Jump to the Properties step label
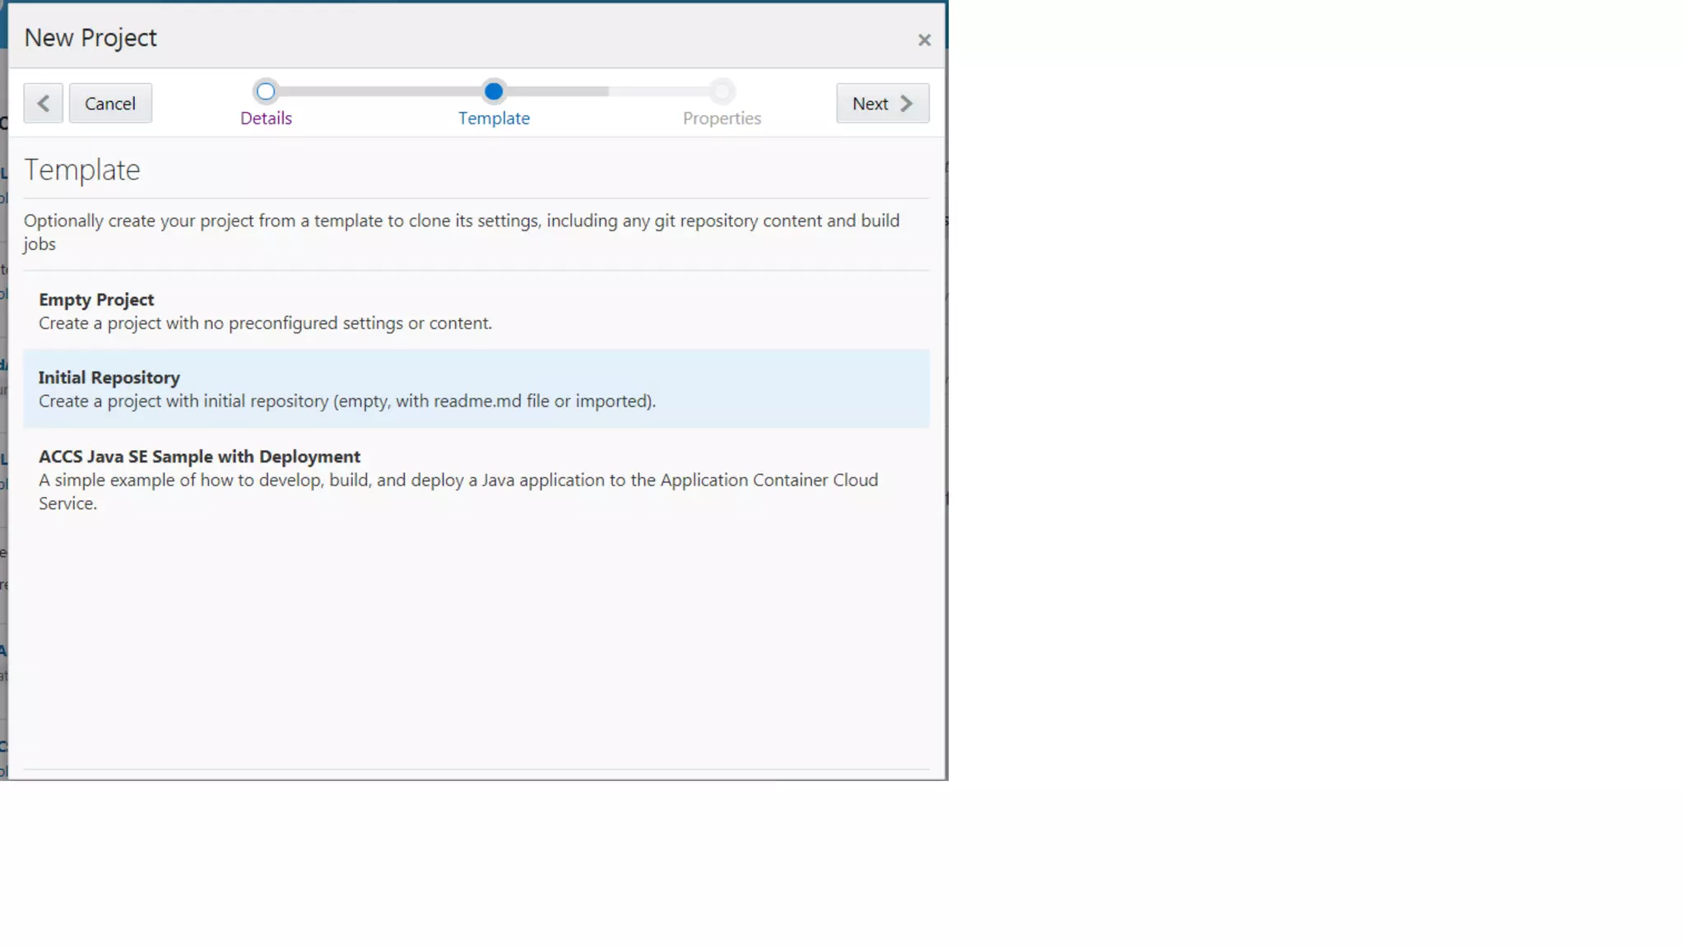The image size is (1685, 948). click(722, 118)
